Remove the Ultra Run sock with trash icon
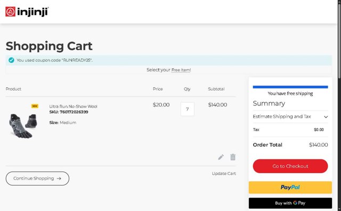The image size is (341, 211). pos(233,157)
